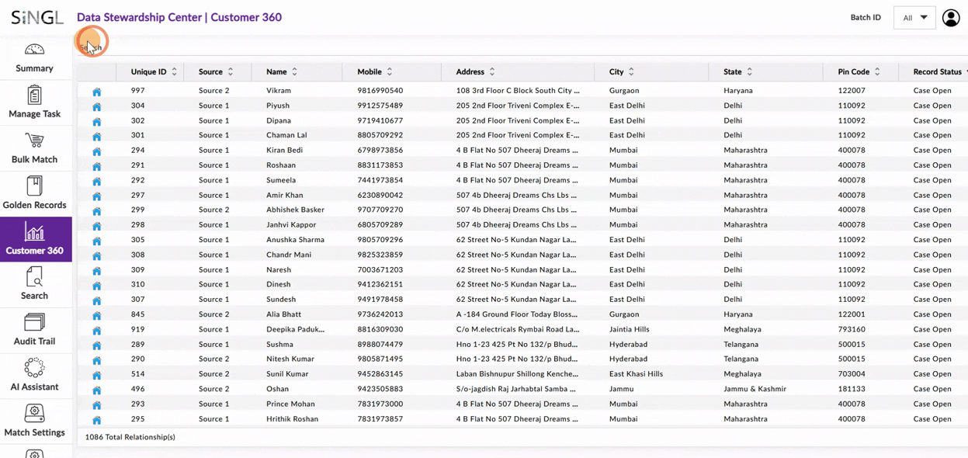This screenshot has width=968, height=458.
Task: Click house icon for Alia Bhatt row
Action: pyautogui.click(x=97, y=315)
